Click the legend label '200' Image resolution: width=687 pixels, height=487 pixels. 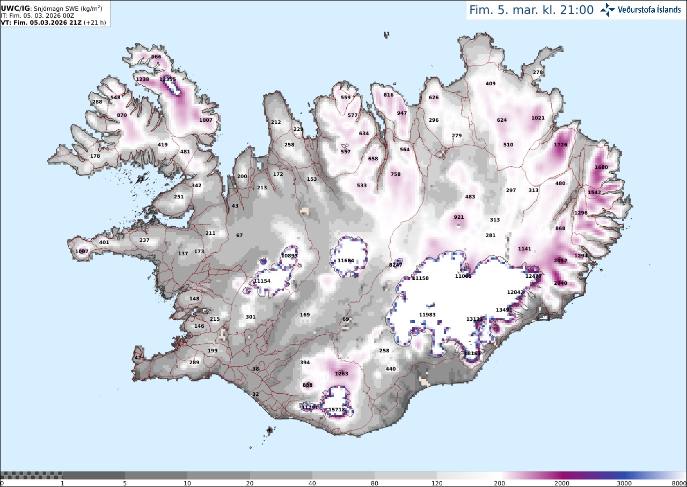[x=499, y=483]
